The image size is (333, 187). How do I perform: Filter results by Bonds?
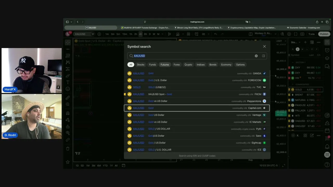pos(213,65)
